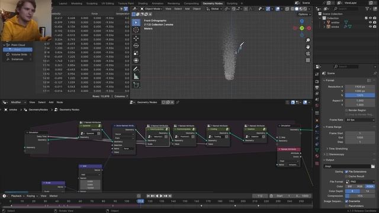Toggle the File Extensions checkbox

point(346,172)
